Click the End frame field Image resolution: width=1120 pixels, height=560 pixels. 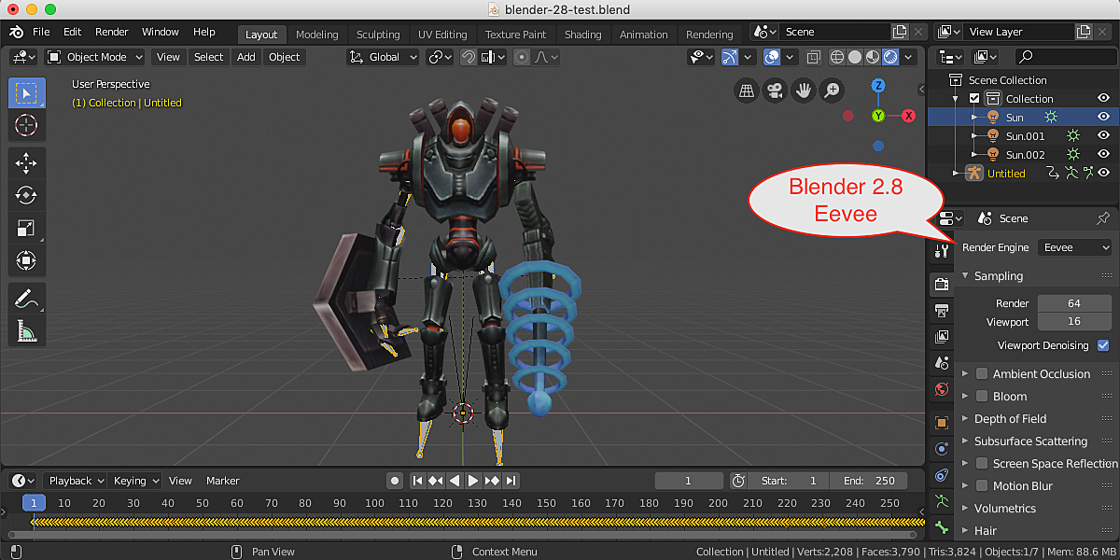coord(870,481)
